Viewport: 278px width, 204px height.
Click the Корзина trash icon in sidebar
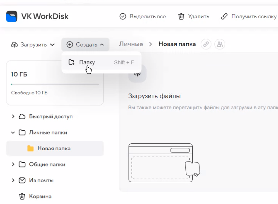pyautogui.click(x=22, y=196)
